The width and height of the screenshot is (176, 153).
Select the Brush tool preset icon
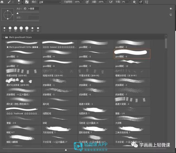click(x=9, y=2)
